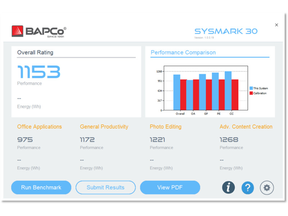The height and width of the screenshot is (216, 288).
Task: Open the info icon
Action: 228,188
